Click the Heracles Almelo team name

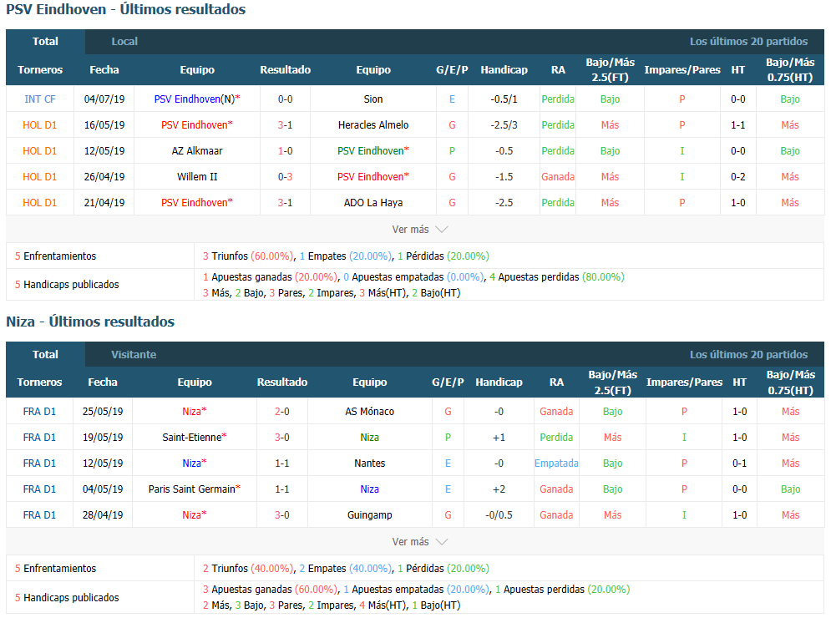(373, 125)
